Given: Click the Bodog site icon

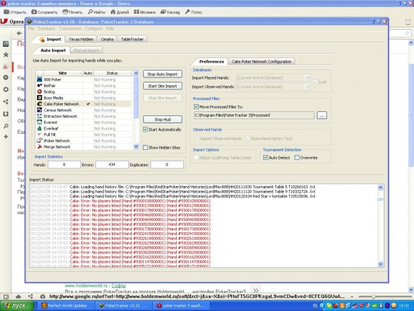Looking at the screenshot, I should tap(39, 92).
